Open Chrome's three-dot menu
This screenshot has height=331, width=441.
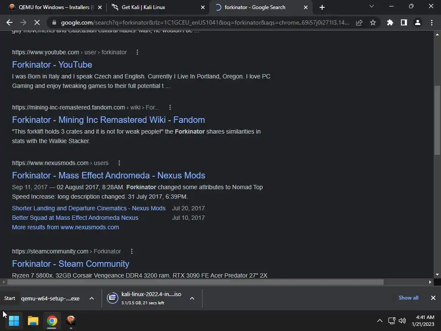[432, 22]
